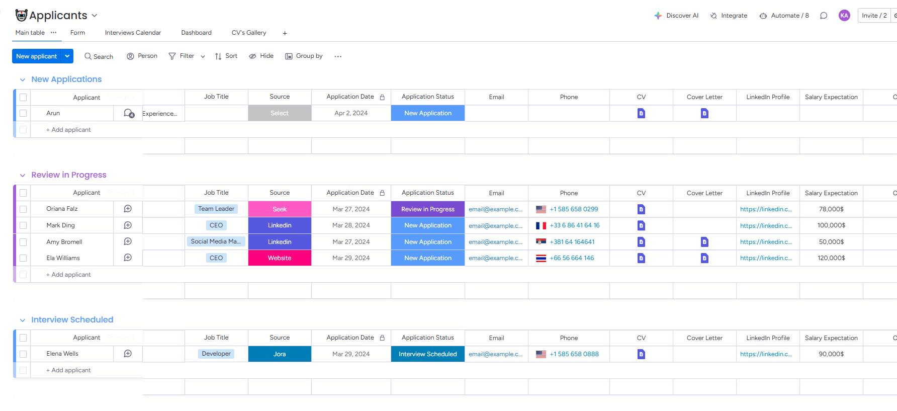Start a conversation for Amy Bromell
Viewport: 897px width, 411px height.
[x=128, y=241]
